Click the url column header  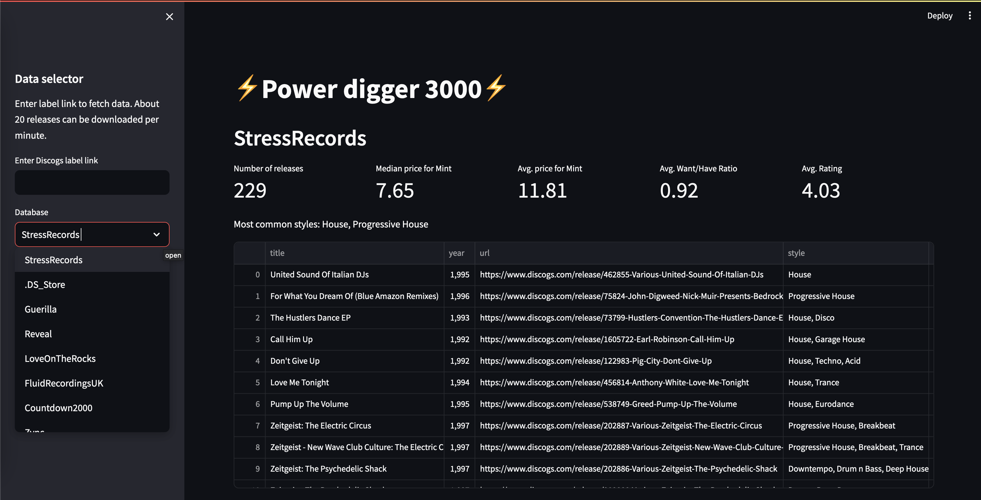(x=484, y=253)
